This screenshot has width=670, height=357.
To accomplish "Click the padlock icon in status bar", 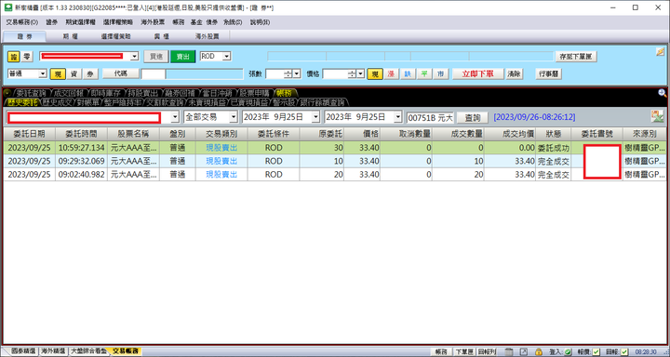I will tap(539, 351).
